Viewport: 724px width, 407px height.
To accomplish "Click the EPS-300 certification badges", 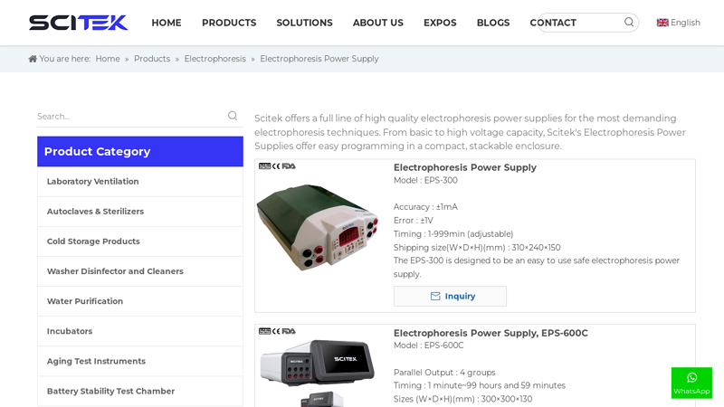I will pos(277,166).
